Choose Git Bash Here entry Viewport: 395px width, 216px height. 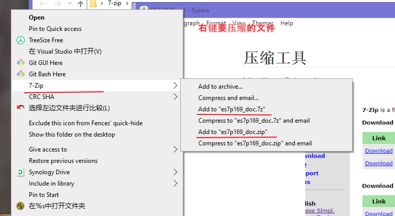[98, 74]
